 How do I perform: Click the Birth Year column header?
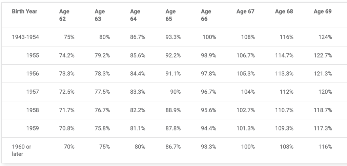(x=24, y=11)
